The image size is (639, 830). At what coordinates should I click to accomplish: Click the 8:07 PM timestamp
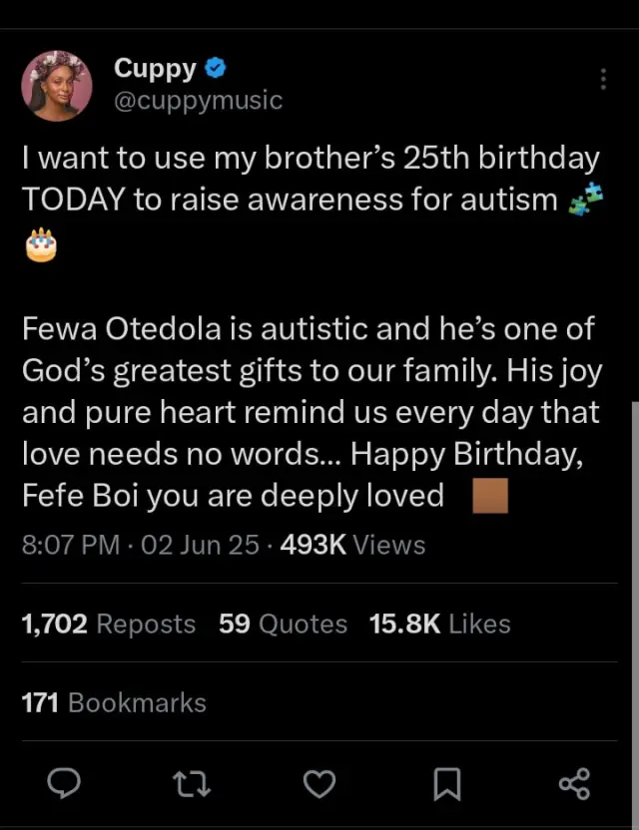pyautogui.click(x=71, y=545)
